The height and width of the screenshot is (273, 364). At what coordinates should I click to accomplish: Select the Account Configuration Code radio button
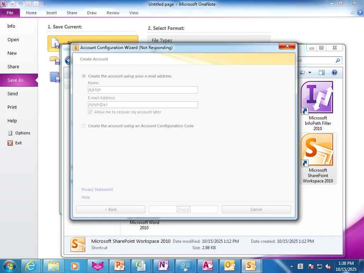84,126
